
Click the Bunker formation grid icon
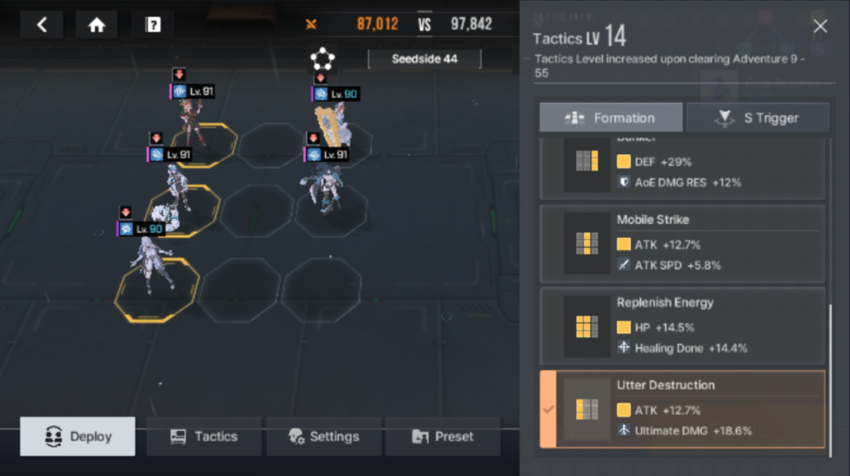[x=587, y=161]
